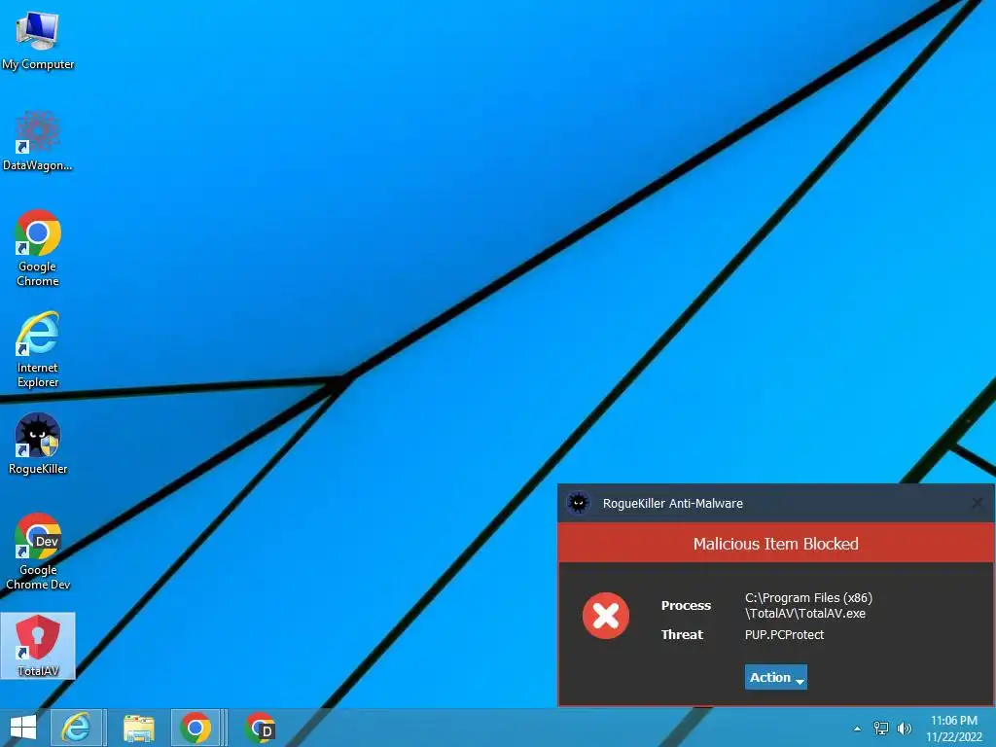Click the TotalAV.exe process path text
The width and height of the screenshot is (996, 747).
pos(808,605)
